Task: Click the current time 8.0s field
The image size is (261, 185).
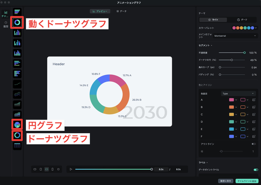Action: click(161, 169)
